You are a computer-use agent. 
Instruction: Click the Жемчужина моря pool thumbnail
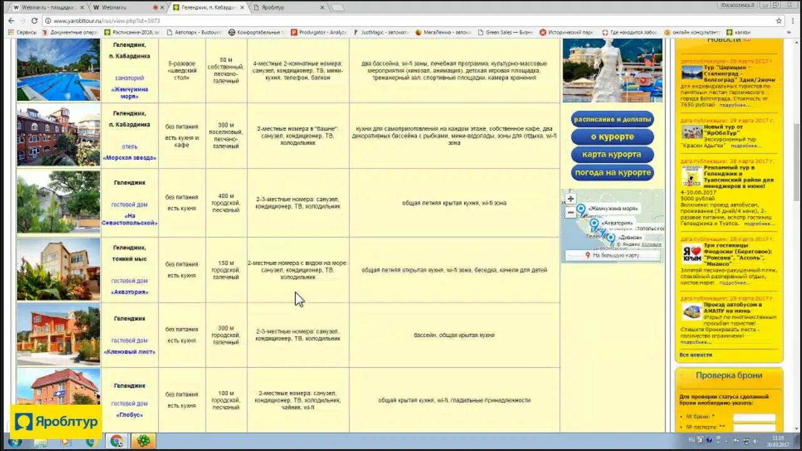58,70
